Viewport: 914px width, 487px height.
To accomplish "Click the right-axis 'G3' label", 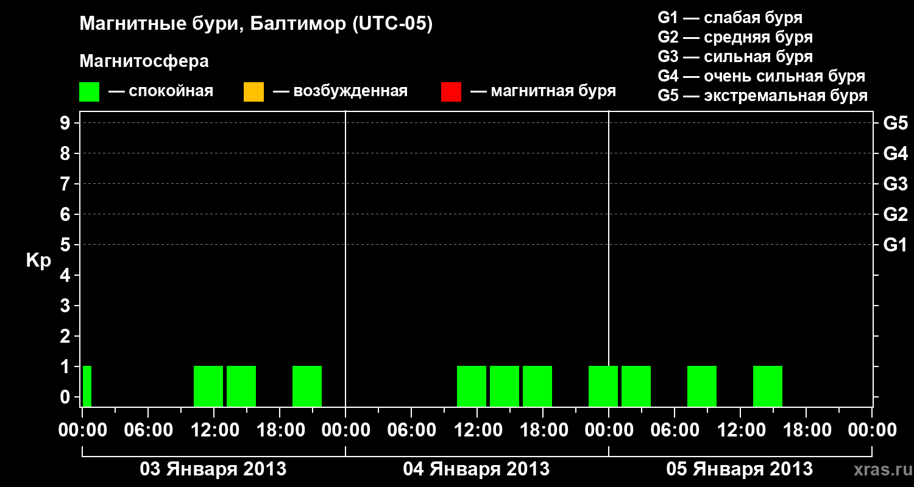I will tap(895, 184).
